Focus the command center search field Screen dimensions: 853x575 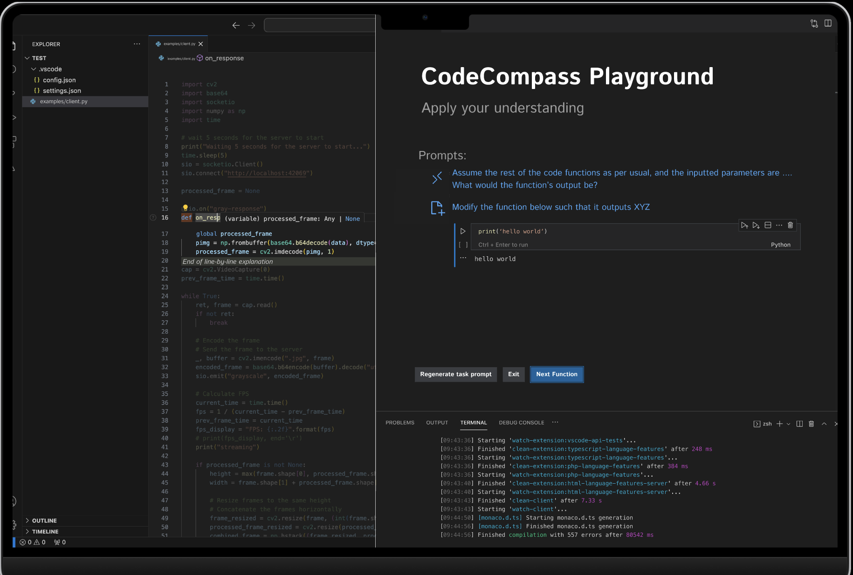click(x=320, y=25)
